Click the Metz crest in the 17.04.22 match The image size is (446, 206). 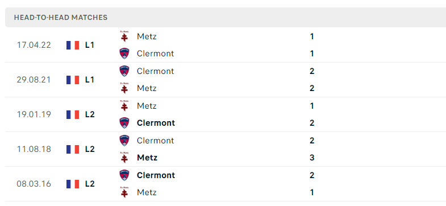coord(124,36)
